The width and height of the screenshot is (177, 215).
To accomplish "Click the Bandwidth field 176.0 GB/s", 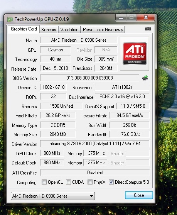I will (130, 134).
